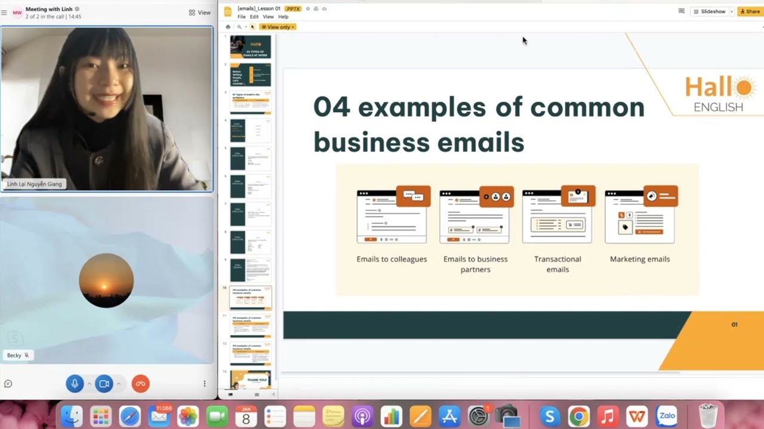Expand camera options arrow
This screenshot has width=764, height=429.
click(x=118, y=384)
